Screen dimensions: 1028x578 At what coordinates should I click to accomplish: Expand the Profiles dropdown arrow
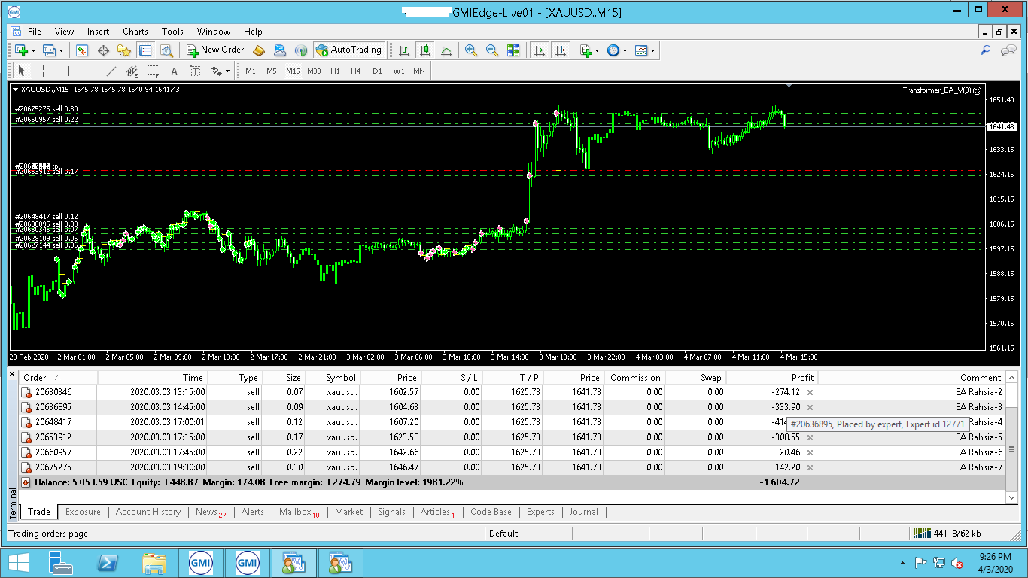pos(61,50)
